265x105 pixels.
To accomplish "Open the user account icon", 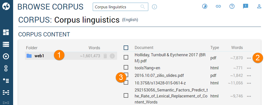I will pyautogui.click(x=259, y=7).
